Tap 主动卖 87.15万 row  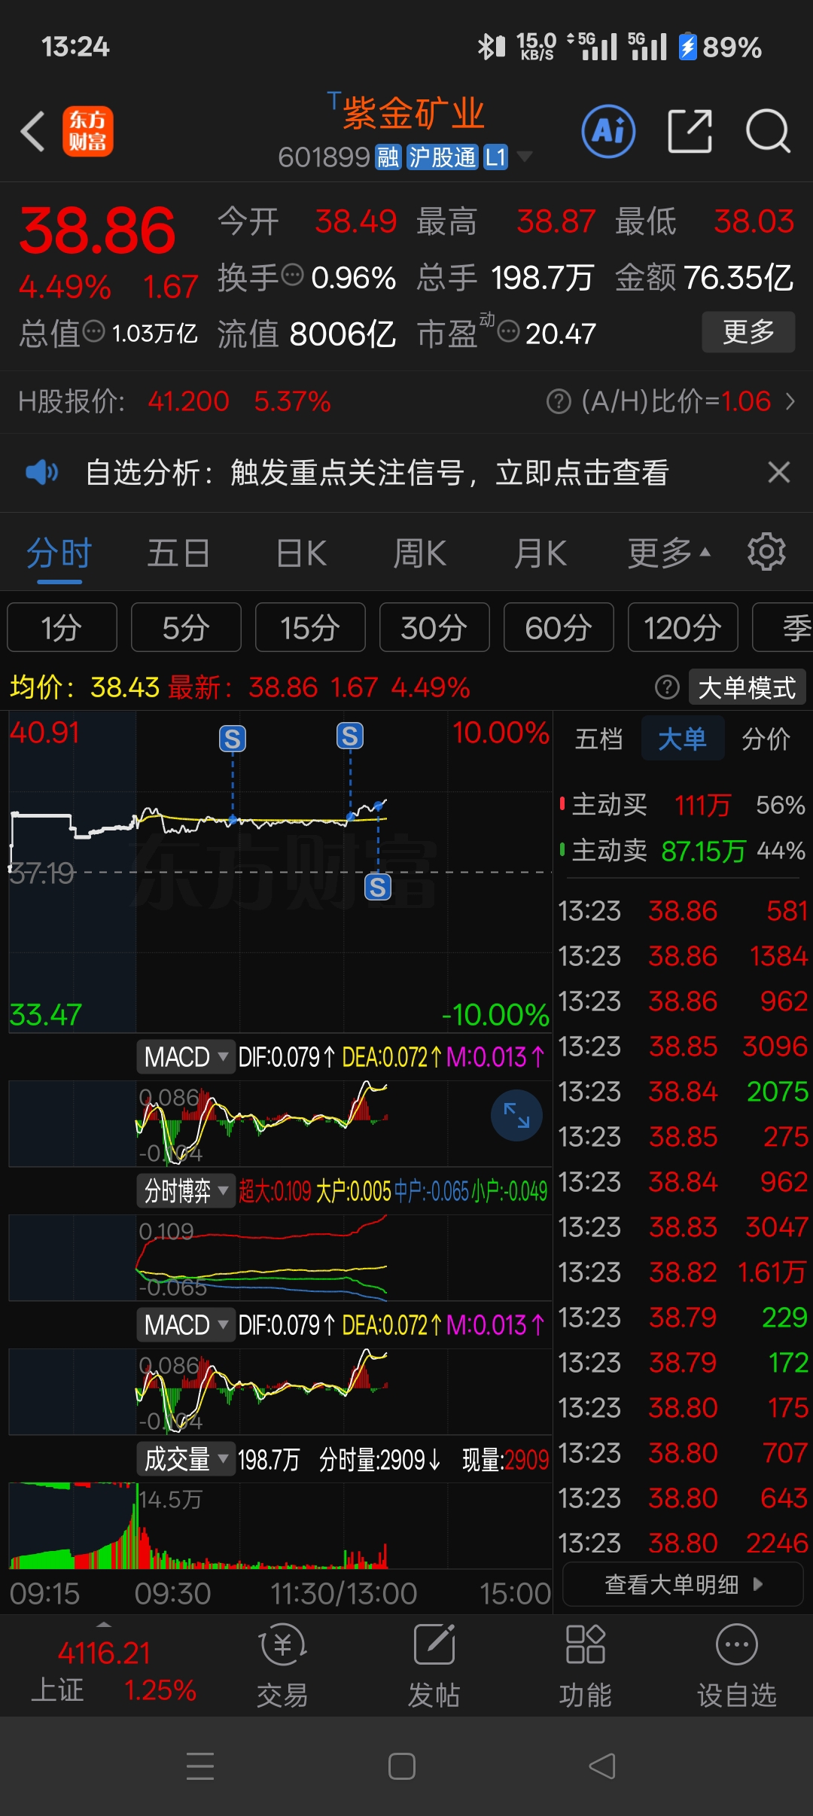click(683, 851)
